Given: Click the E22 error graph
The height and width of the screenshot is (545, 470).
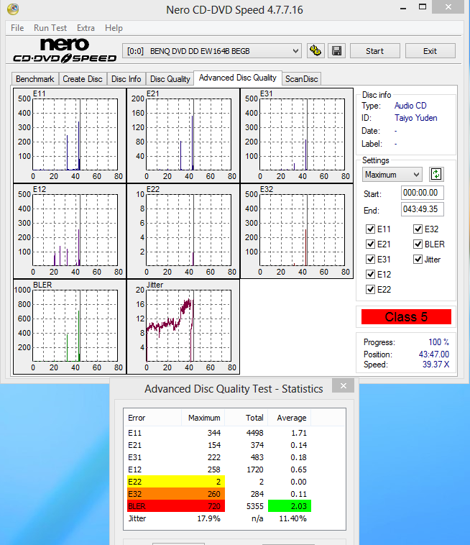Looking at the screenshot, I should pyautogui.click(x=183, y=231).
